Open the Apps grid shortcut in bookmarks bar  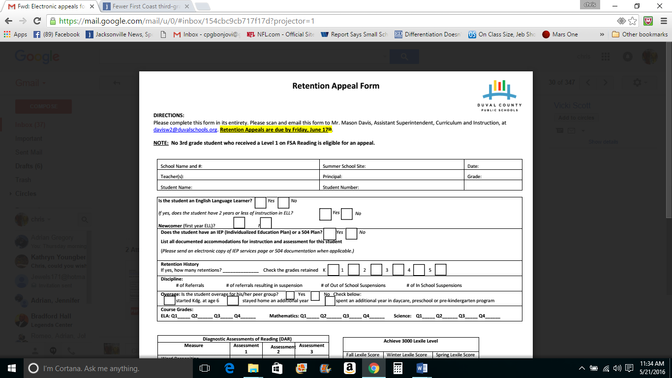pyautogui.click(x=15, y=34)
